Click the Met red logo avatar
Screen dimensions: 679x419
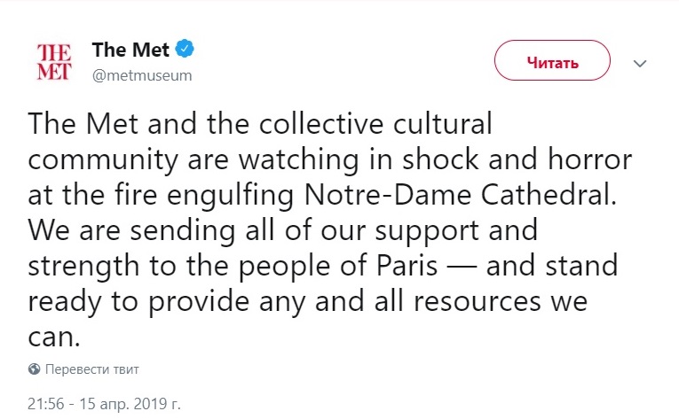tap(53, 61)
